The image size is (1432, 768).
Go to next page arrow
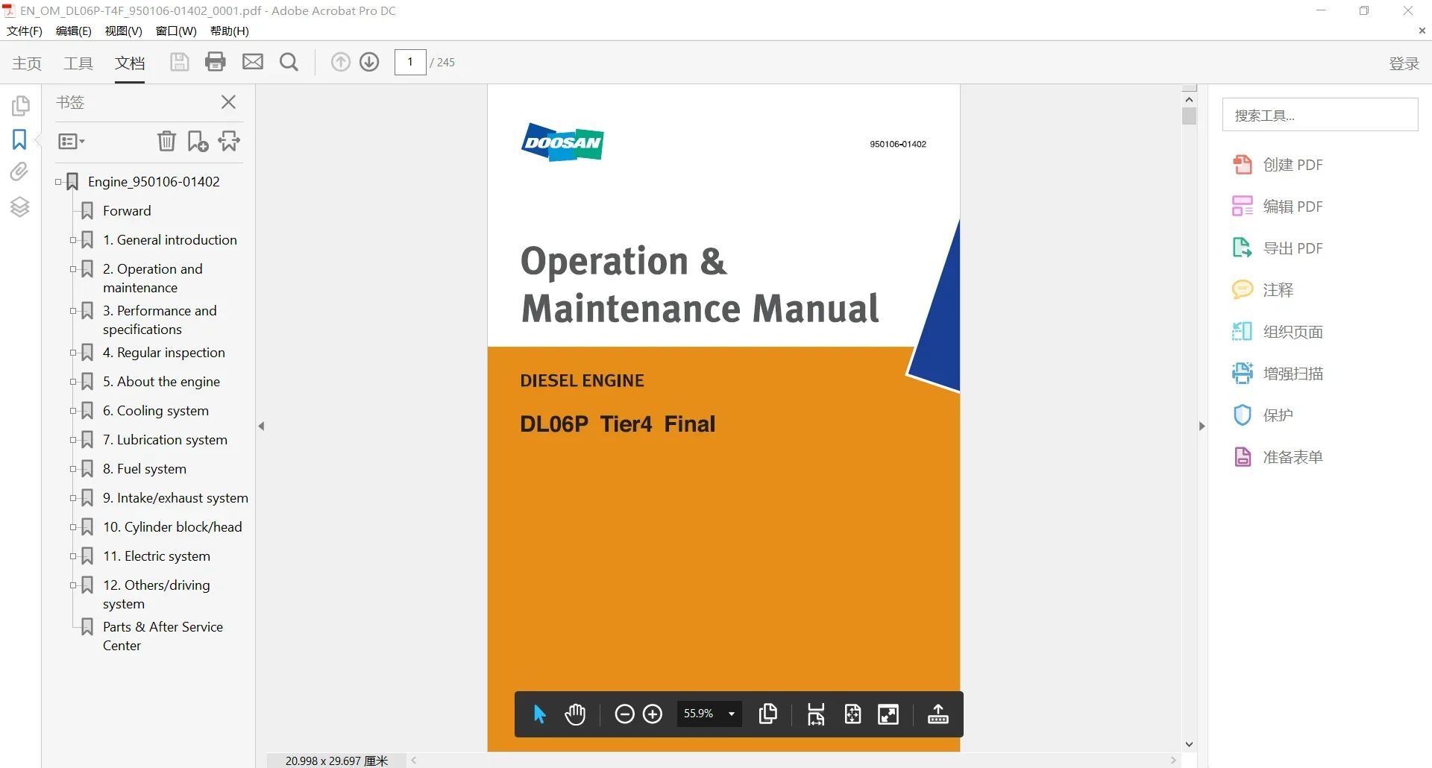click(x=369, y=62)
